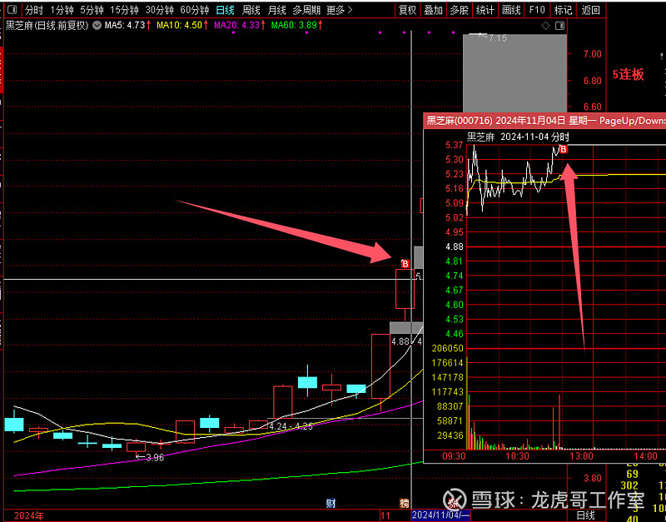This screenshot has height=522, width=666.
Task: Click the 5.37 price in the intraday popup
Action: point(454,145)
